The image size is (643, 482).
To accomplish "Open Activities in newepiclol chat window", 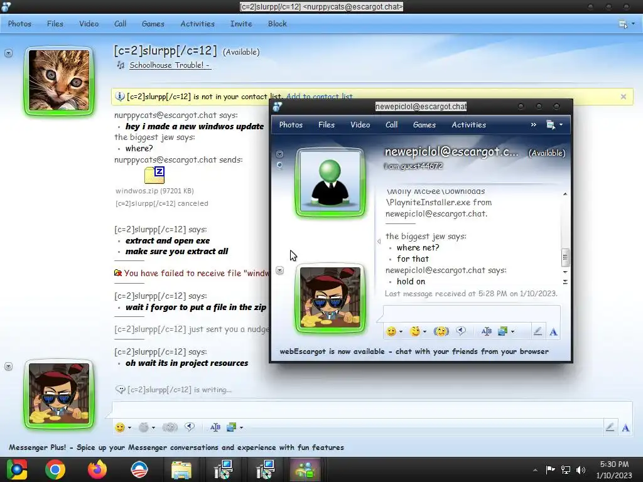I will 468,125.
